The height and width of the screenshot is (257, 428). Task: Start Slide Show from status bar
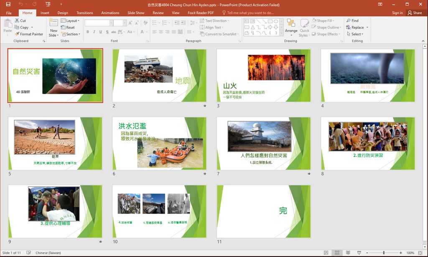(x=359, y=253)
